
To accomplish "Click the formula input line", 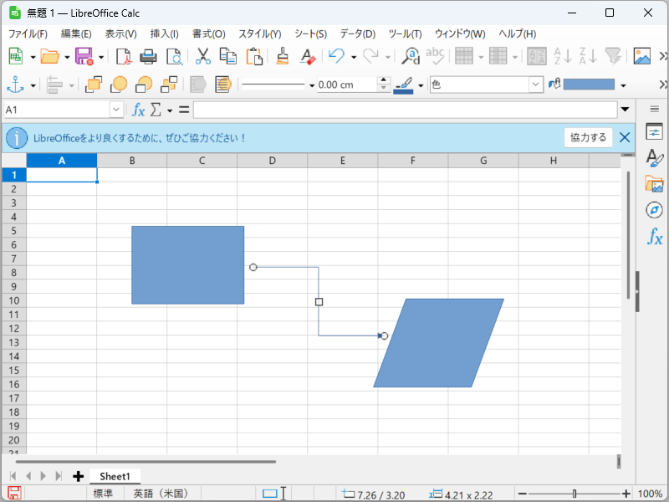I will [x=406, y=110].
